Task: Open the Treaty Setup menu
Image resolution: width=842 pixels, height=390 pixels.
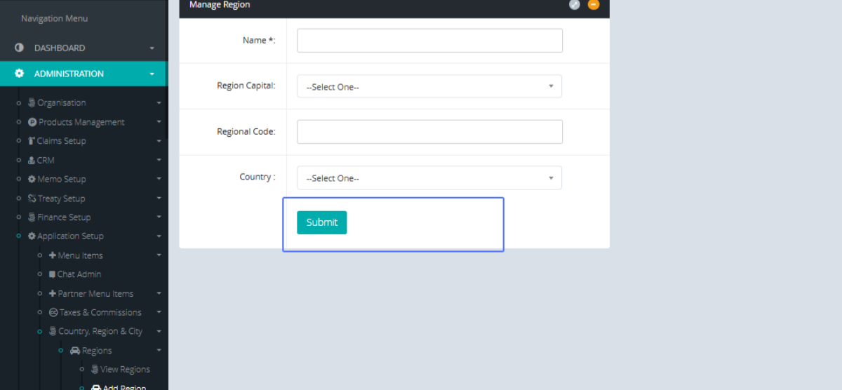Action: coord(61,199)
